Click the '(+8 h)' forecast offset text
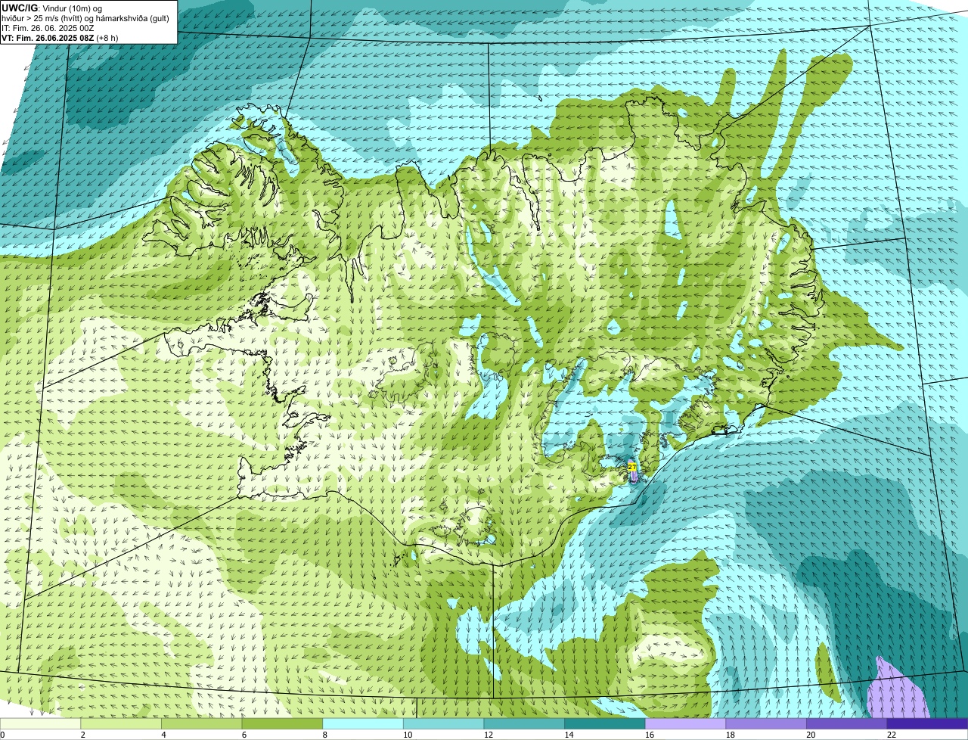Screen dimensions: 968x740 tap(107, 38)
